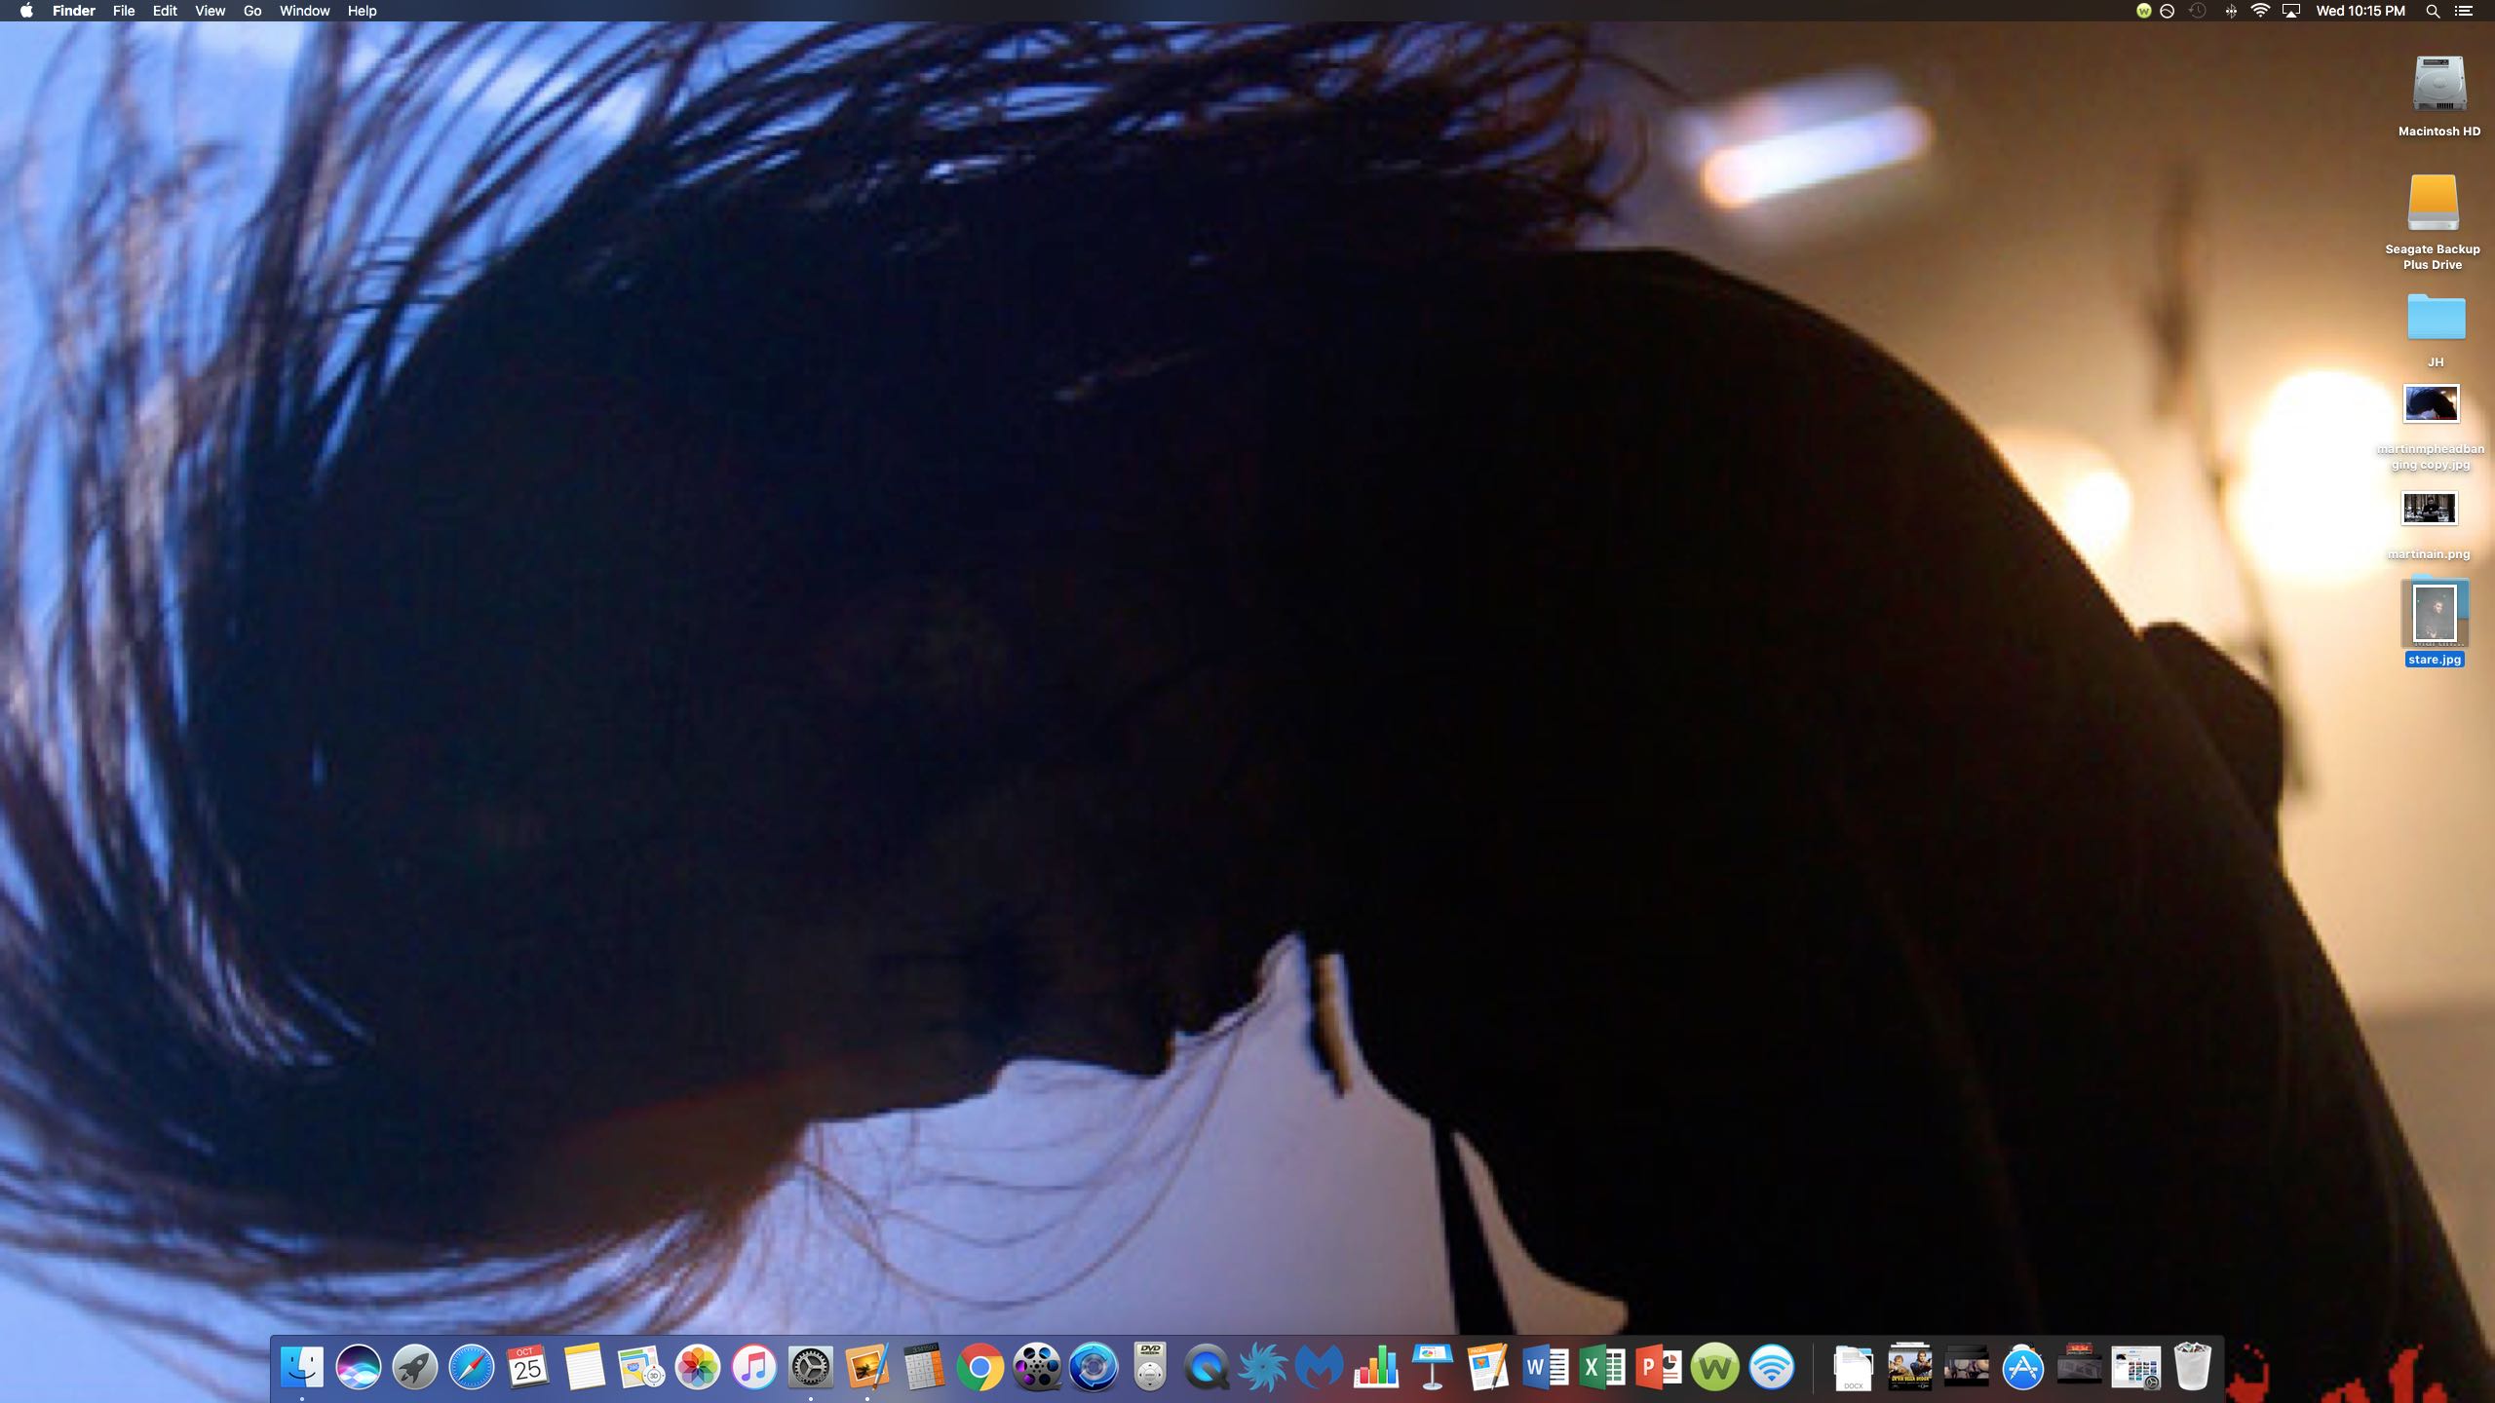The image size is (2495, 1403).
Task: Open the Calculator app
Action: coord(924,1368)
